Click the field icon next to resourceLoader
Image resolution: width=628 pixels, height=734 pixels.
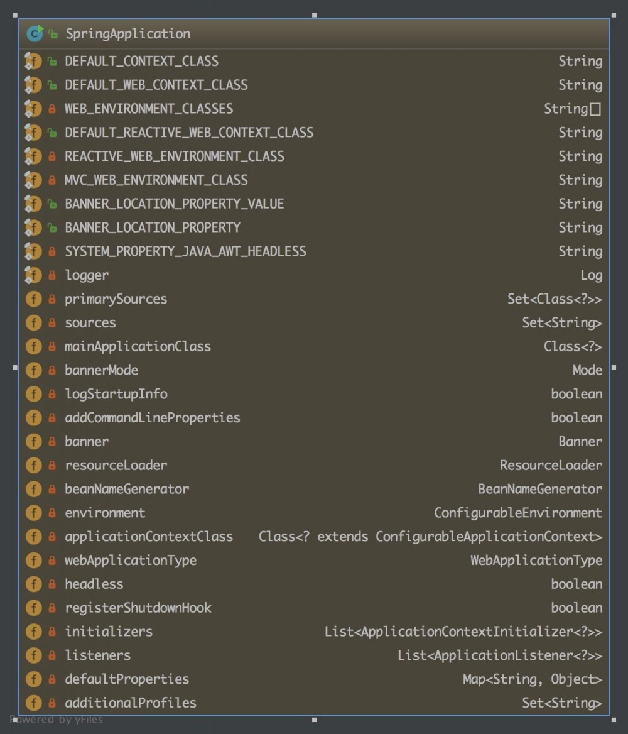click(33, 465)
